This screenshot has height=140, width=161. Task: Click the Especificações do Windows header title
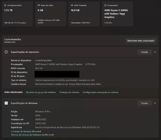click(x=24, y=103)
